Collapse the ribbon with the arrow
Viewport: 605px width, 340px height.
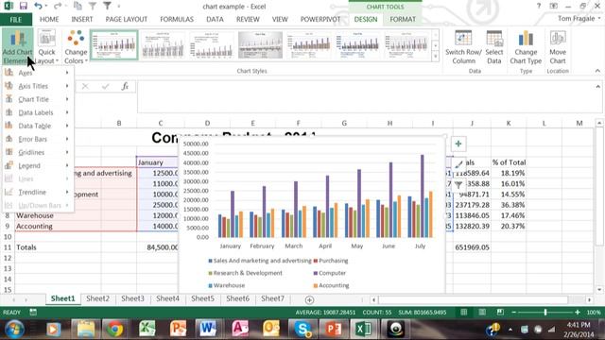tap(597, 71)
